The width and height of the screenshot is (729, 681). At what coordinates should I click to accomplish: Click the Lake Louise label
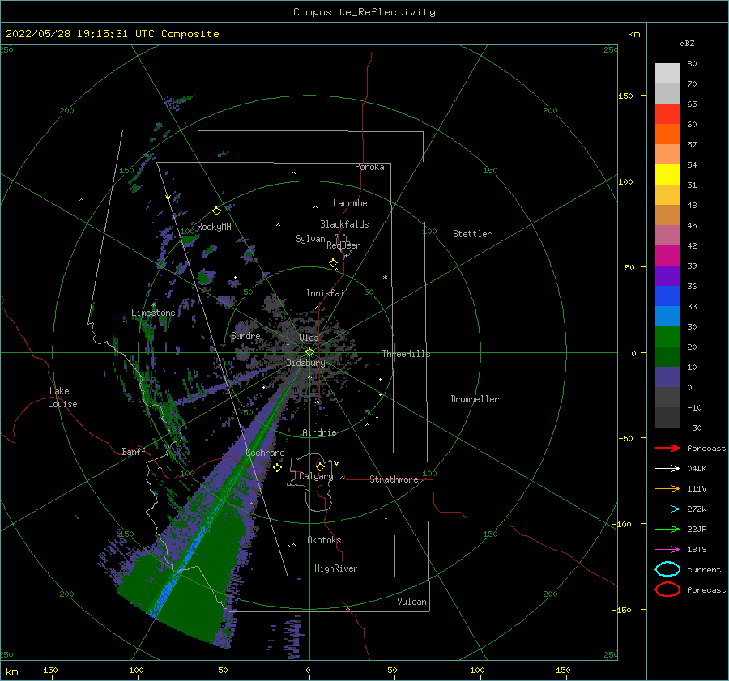(x=62, y=398)
